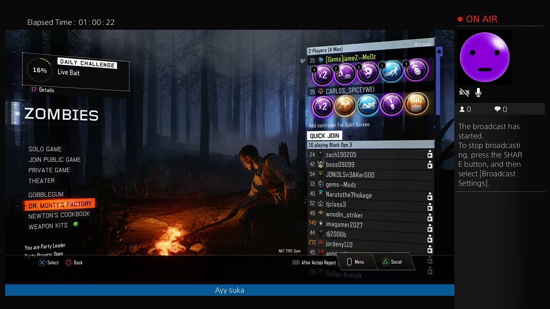
Task: Click After Action Report prompt
Action: tap(314, 263)
